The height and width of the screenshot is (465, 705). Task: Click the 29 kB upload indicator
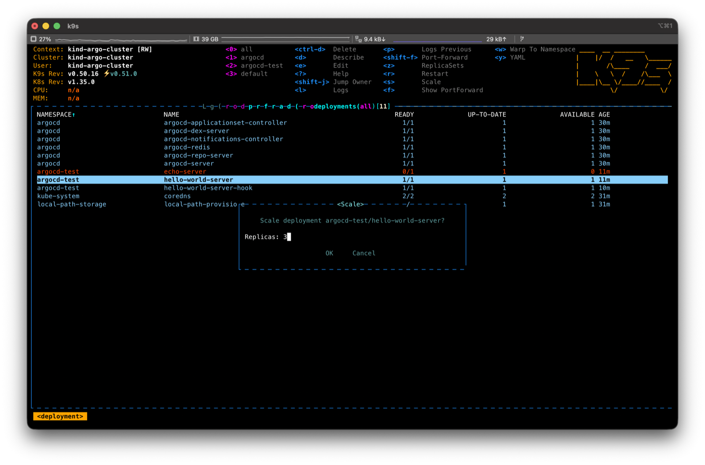pos(496,39)
